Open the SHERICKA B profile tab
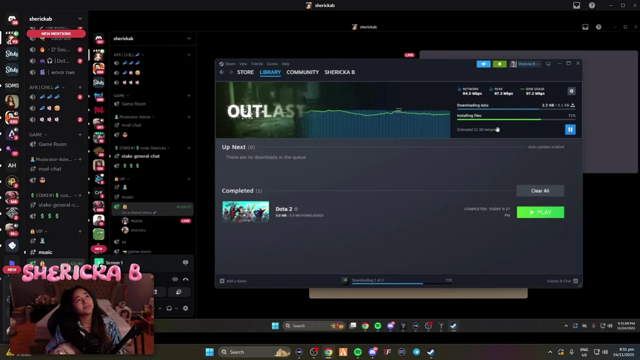The image size is (640, 360). [339, 72]
